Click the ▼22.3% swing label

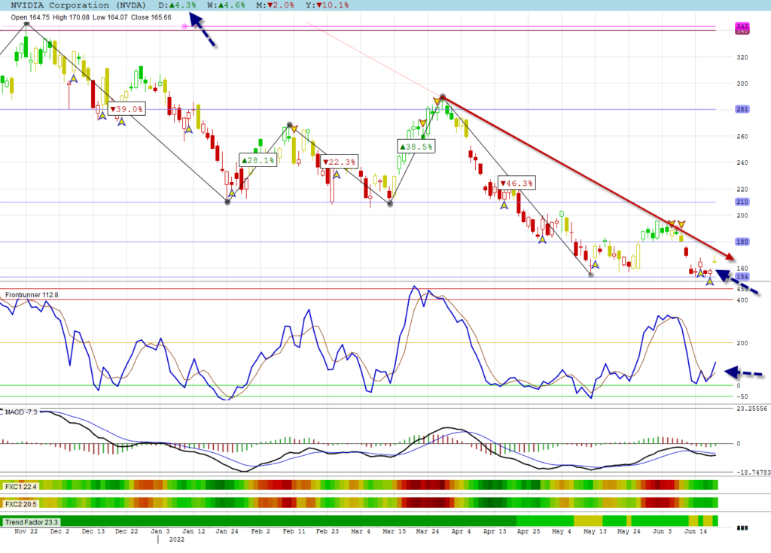340,162
